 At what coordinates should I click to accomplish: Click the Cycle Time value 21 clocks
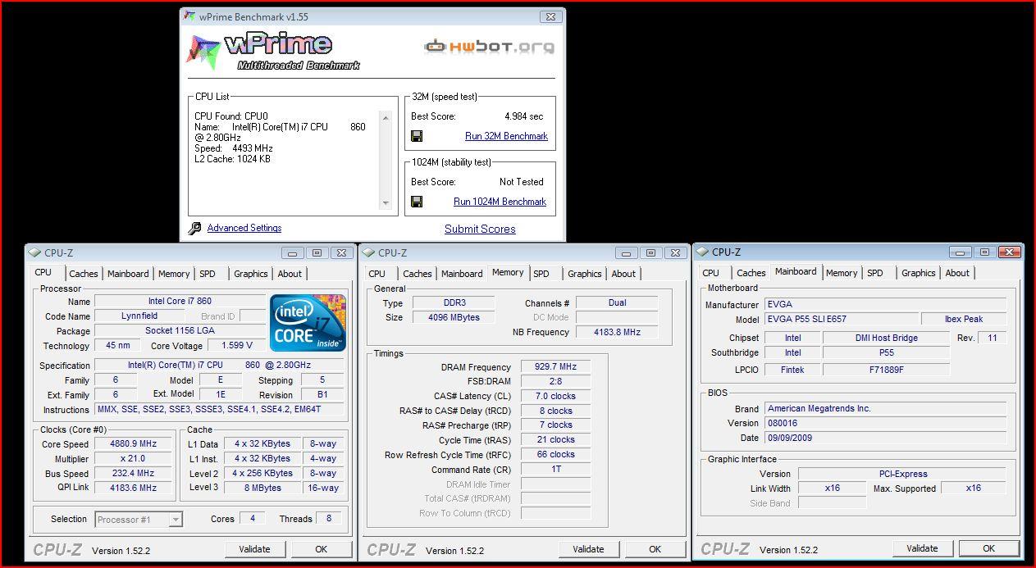(x=555, y=439)
